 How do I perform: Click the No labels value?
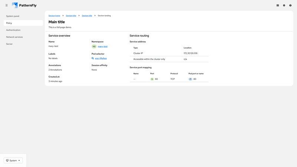53,59
